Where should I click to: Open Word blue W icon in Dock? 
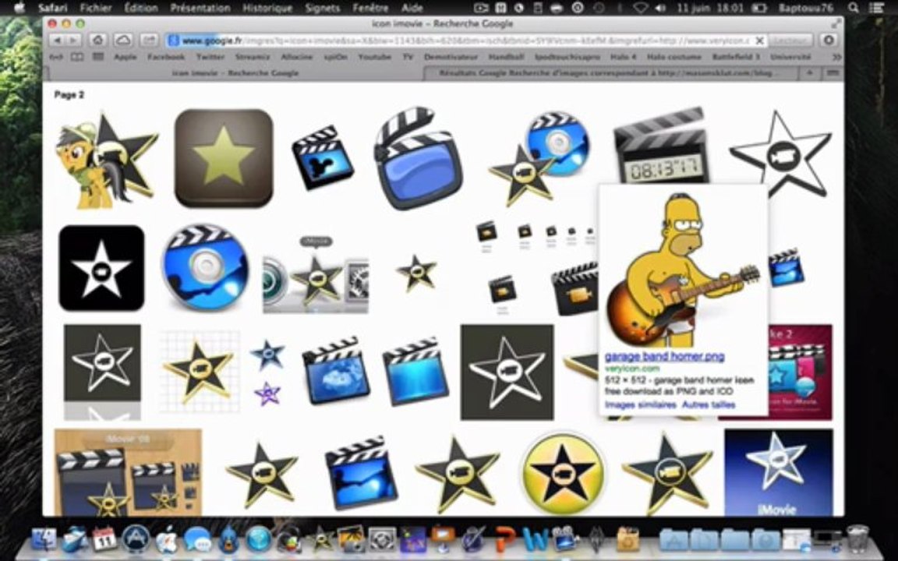536,540
